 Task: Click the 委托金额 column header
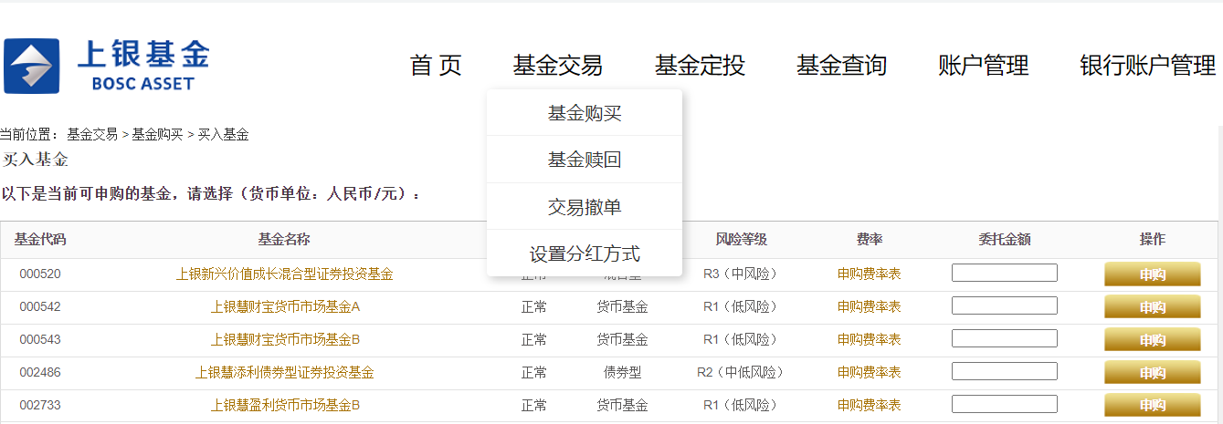point(1005,240)
